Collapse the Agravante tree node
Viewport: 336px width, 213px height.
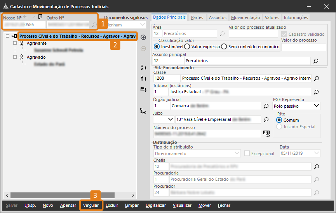pos(15,43)
